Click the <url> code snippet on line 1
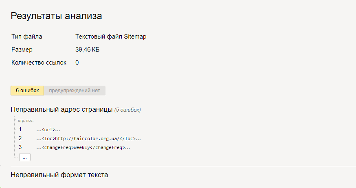 click(48, 130)
